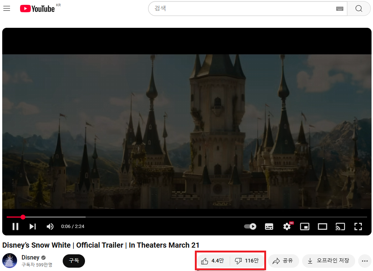373x271 pixels.
Task: Subscribe with the 구독 button
Action: [74, 261]
